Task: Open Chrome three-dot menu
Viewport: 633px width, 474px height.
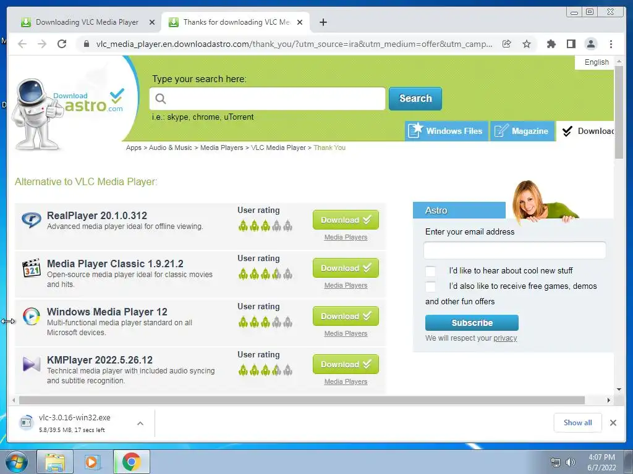Action: click(x=611, y=44)
